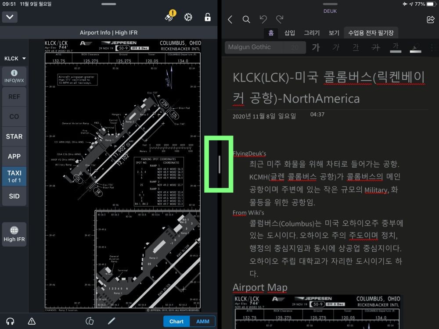439x329 pixels.
Task: Share the note using share icon
Action: point(430,19)
